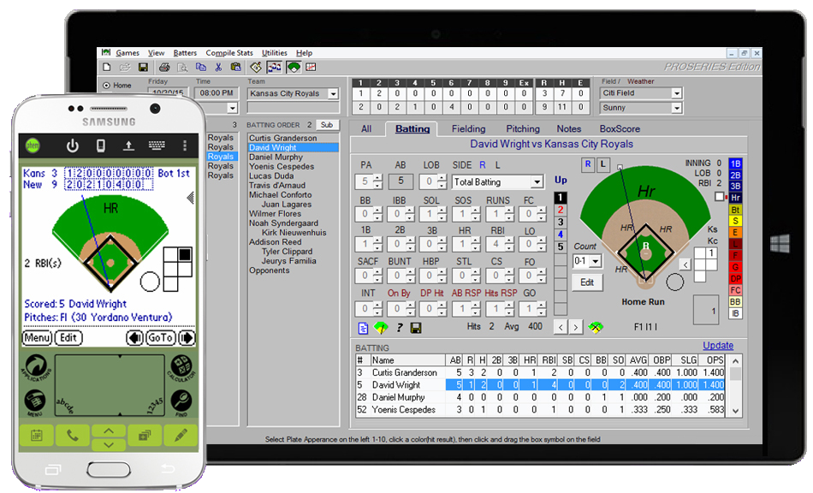Tap the keyboard icon on phone emulator

click(157, 146)
